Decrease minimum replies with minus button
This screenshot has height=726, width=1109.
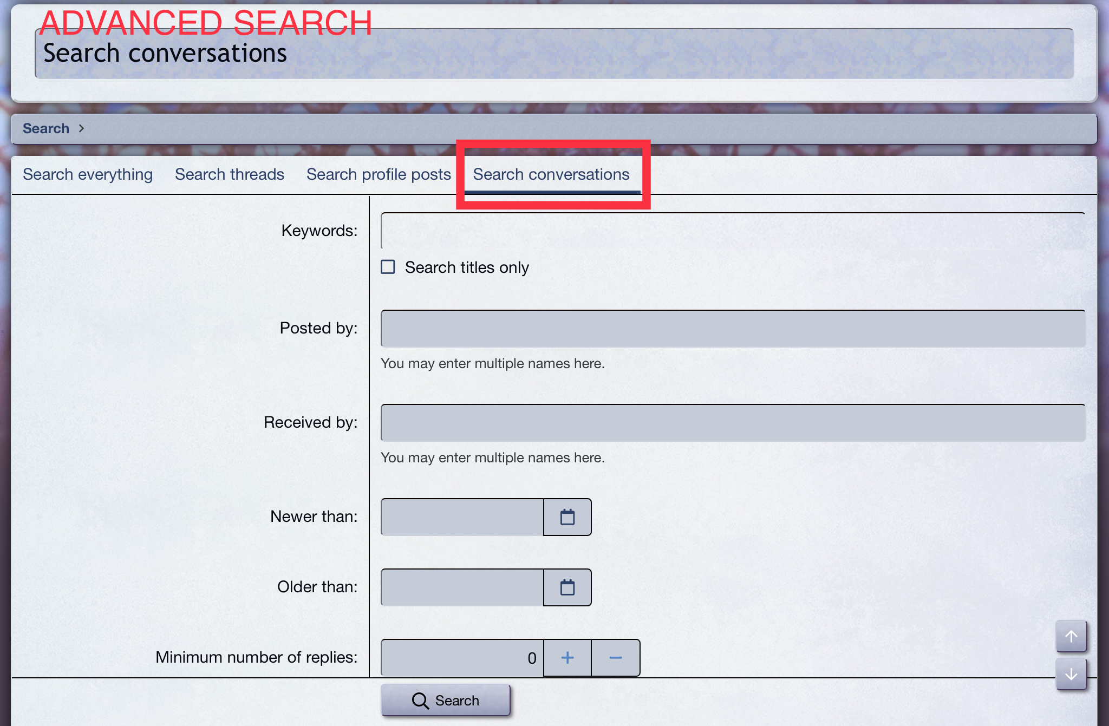(x=616, y=658)
